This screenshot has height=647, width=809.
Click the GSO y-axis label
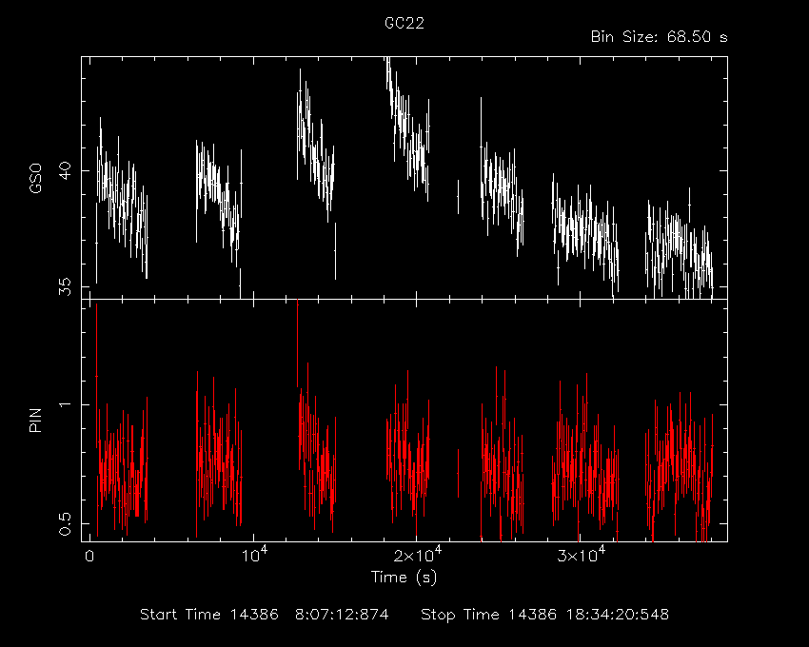click(x=35, y=179)
